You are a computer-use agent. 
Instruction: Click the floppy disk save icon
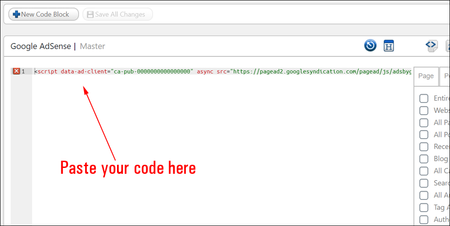[x=90, y=14]
